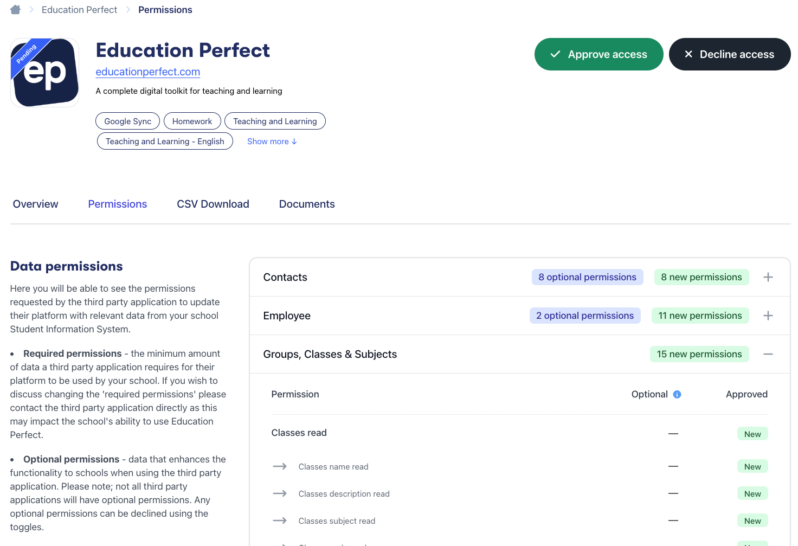This screenshot has height=546, width=798.
Task: Open Education Perfect breadcrumb link
Action: pyautogui.click(x=79, y=10)
